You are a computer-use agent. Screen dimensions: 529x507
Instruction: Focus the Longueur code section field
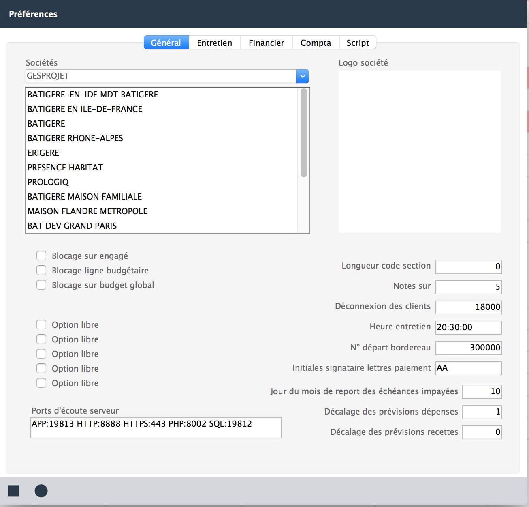coord(469,266)
